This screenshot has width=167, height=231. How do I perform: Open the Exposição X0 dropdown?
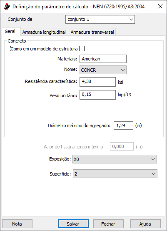tap(115, 159)
